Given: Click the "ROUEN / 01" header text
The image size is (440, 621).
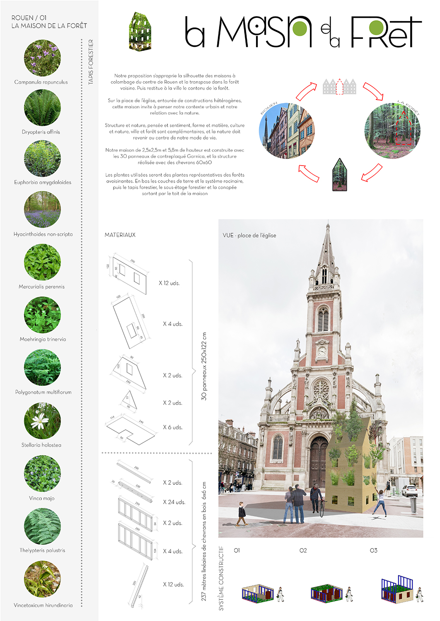Looking at the screenshot, I should (x=29, y=18).
